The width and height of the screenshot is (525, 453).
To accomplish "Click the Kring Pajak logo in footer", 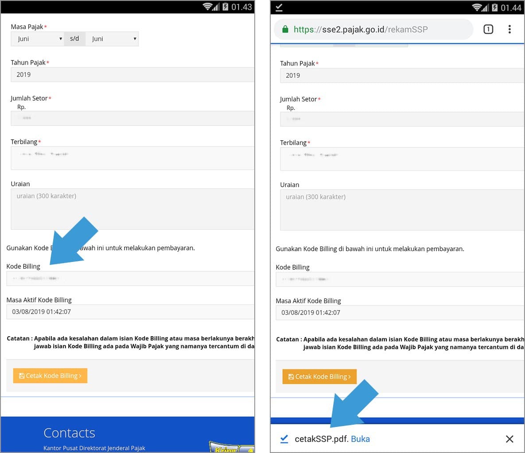I will point(232,447).
